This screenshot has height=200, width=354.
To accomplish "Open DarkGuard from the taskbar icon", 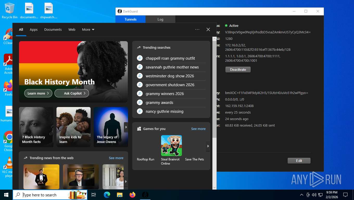I will coord(145,195).
